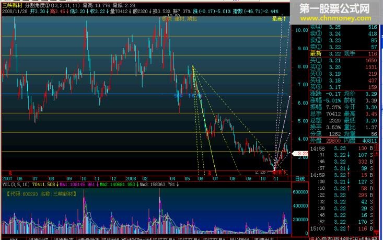The image size is (383, 240).
Task: Click the 买① 3.21 bid row
Action: coord(344,60)
